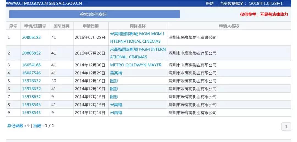Open the 美高梅 trademark link

point(116,73)
